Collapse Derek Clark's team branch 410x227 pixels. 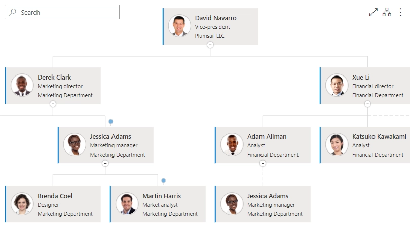53,104
